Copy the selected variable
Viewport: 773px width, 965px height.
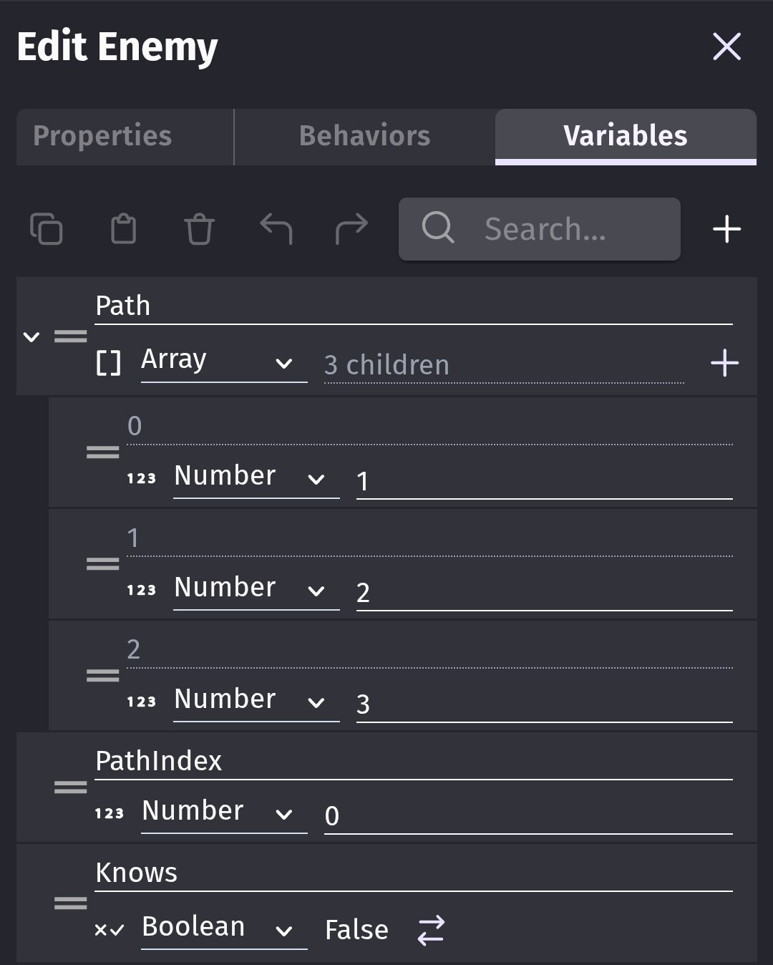tap(47, 229)
